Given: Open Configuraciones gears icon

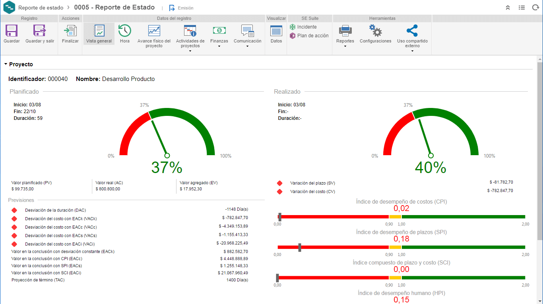Looking at the screenshot, I should (x=375, y=31).
